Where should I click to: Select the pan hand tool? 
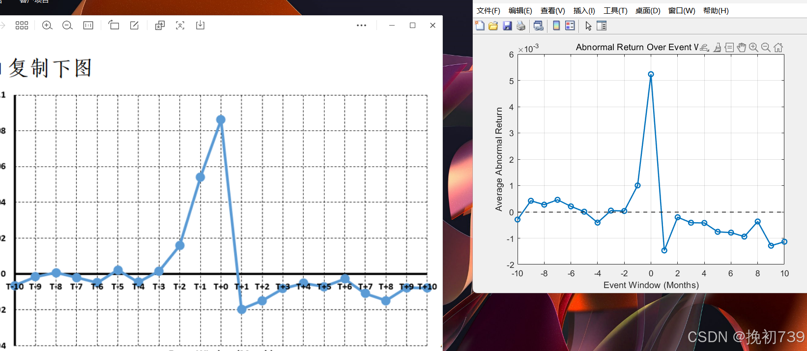tap(742, 47)
